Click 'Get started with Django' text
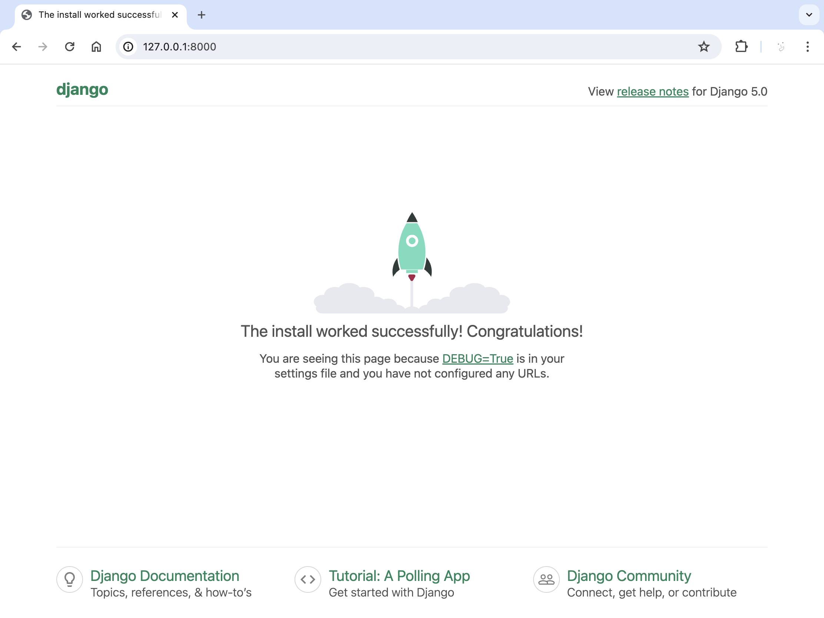 click(x=392, y=592)
